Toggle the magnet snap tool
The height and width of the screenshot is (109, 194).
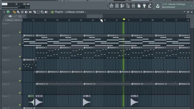(x=8, y=12)
